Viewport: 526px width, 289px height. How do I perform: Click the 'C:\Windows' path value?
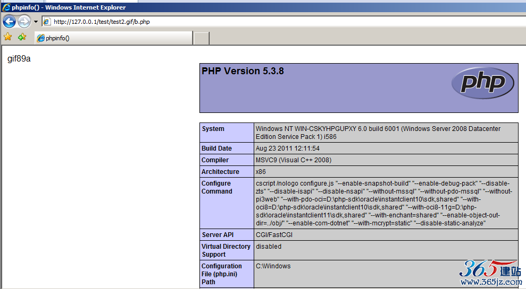pos(273,266)
